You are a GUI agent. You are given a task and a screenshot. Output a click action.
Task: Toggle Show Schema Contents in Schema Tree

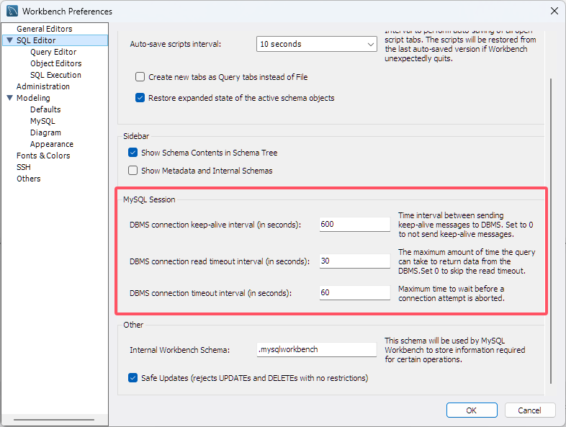tap(132, 153)
